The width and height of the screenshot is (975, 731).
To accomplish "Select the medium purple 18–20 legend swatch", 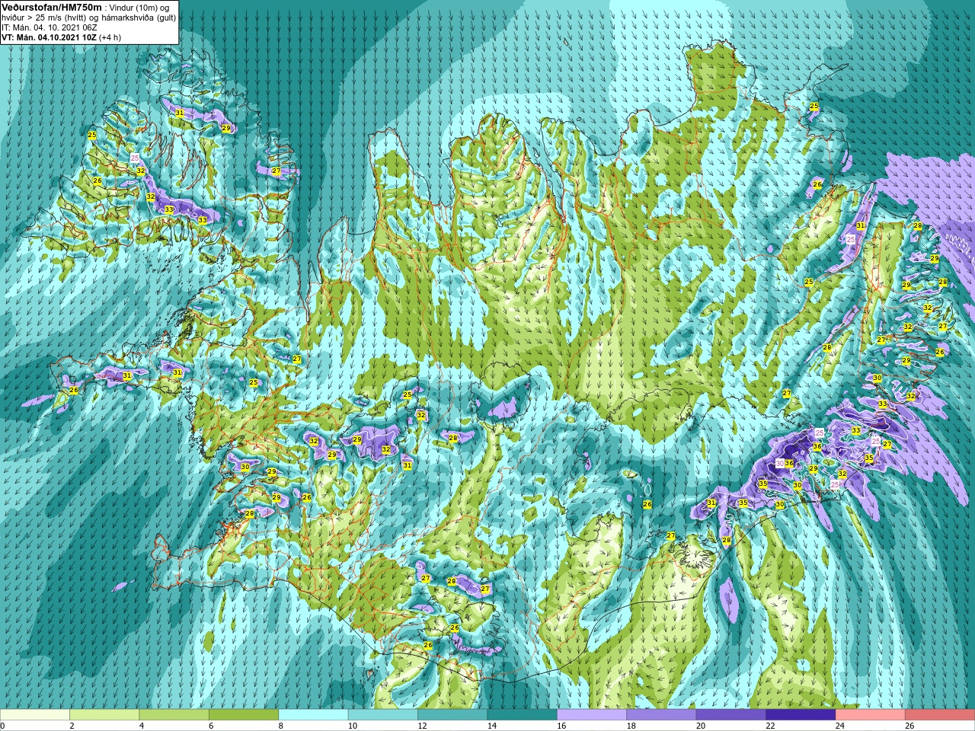I will pos(662,715).
